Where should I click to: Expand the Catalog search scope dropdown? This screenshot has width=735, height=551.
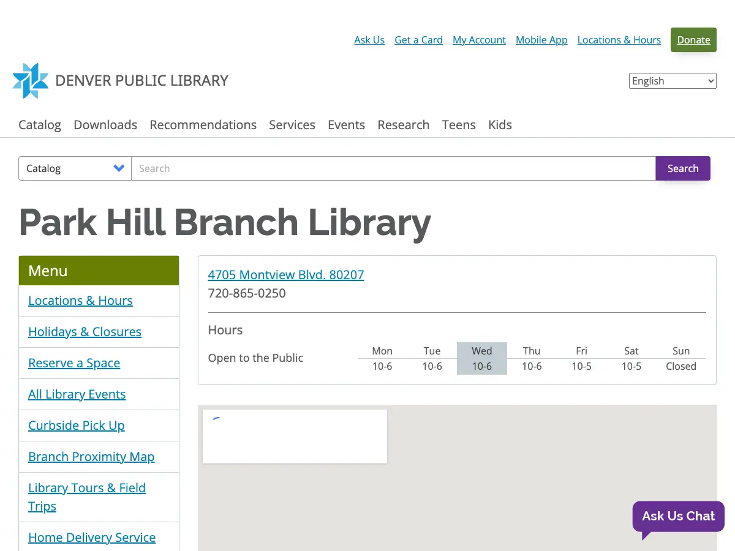pyautogui.click(x=75, y=168)
